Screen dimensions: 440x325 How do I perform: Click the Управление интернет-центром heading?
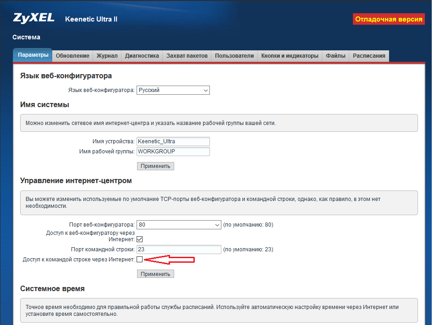pyautogui.click(x=76, y=181)
